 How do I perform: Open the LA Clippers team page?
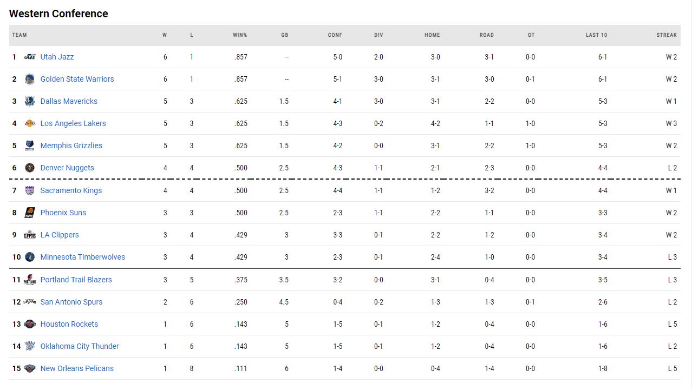click(x=60, y=235)
